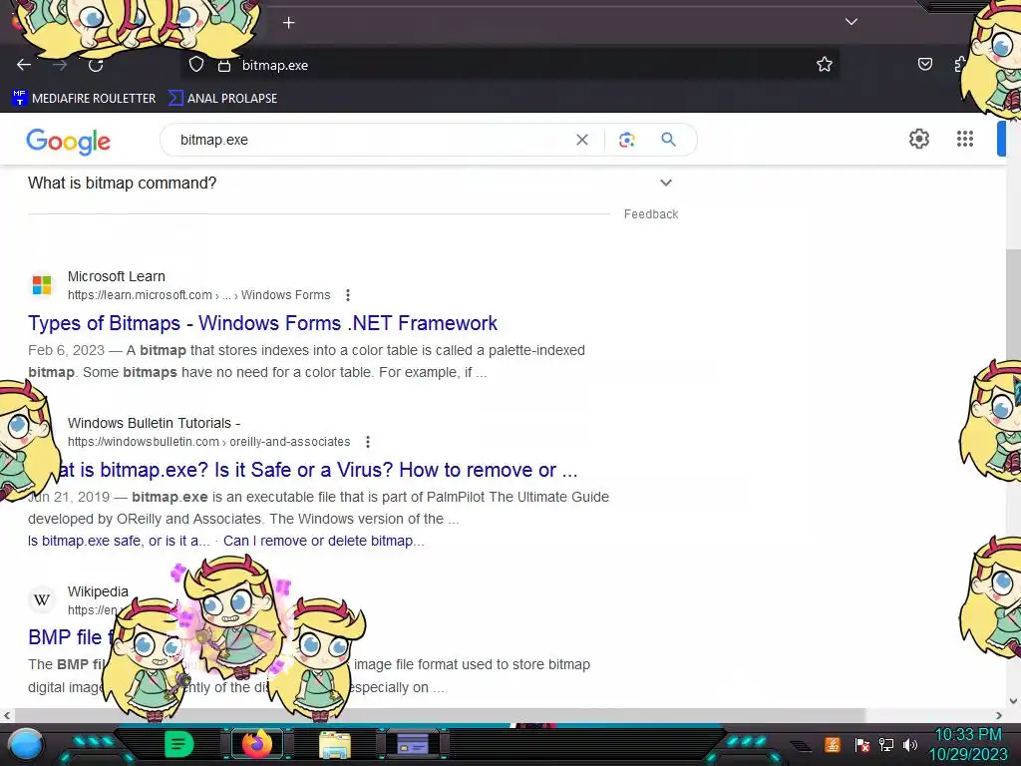Open Action Center flag in tray

tap(861, 744)
